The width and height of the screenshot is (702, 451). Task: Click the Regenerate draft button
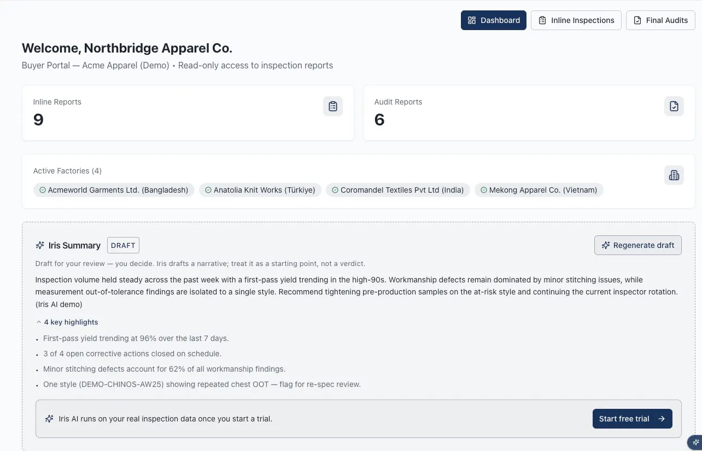(x=638, y=245)
